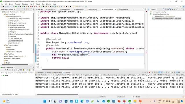
Task: Click the Spring Tool Suite taskbar icon
Action: pyautogui.click(x=130, y=101)
